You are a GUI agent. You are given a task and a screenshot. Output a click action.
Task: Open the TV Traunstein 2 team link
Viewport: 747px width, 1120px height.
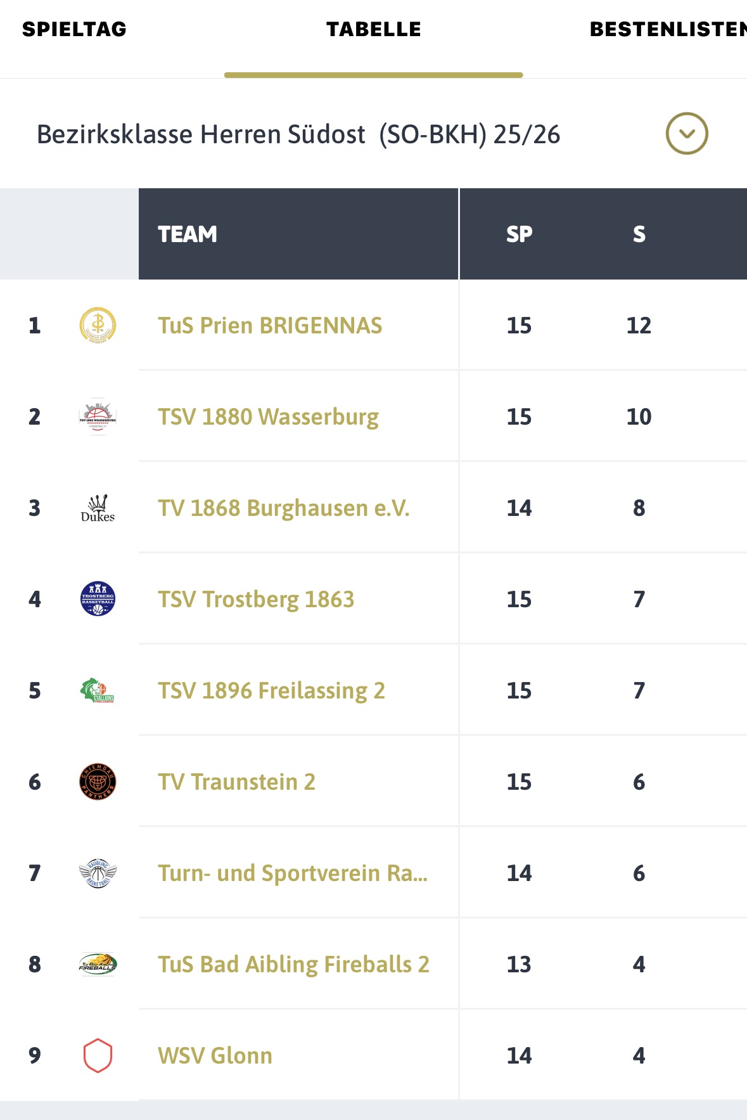point(236,782)
